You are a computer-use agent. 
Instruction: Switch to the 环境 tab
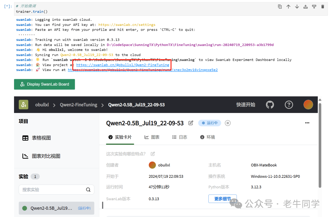(x=207, y=137)
